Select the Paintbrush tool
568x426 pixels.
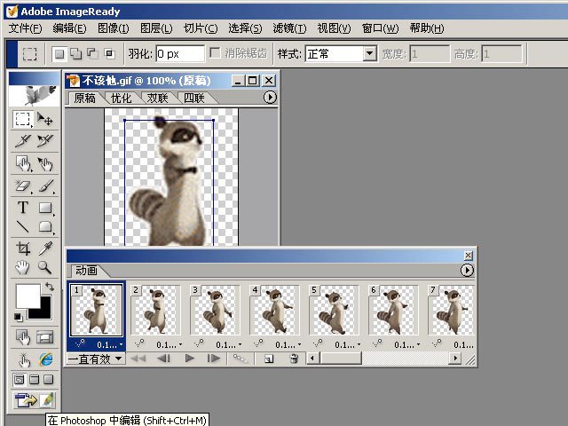click(x=45, y=185)
